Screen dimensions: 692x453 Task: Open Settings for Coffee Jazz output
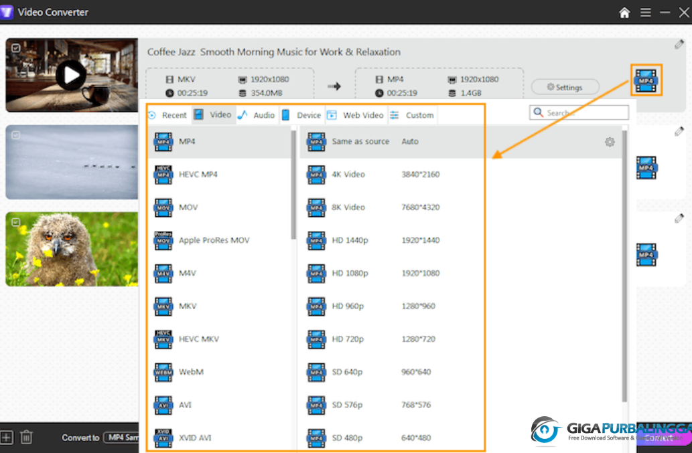coord(565,87)
